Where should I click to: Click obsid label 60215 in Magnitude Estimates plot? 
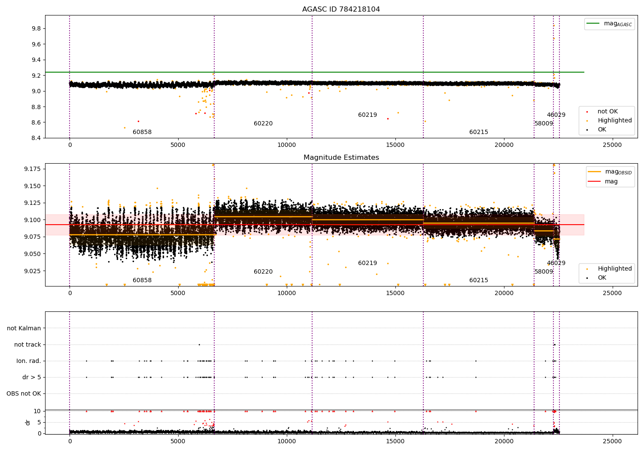479,280
